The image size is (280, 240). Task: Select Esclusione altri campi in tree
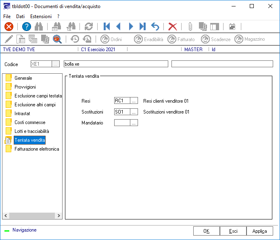tap(35, 105)
